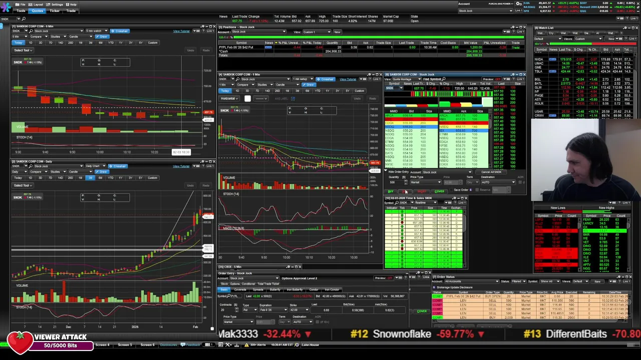Image resolution: width=641 pixels, height=360 pixels.
Task: Open the Layout menu
Action: point(36,4)
